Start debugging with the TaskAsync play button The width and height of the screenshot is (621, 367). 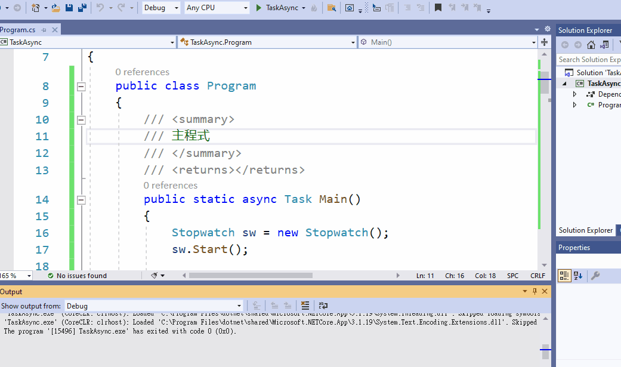[x=259, y=8]
